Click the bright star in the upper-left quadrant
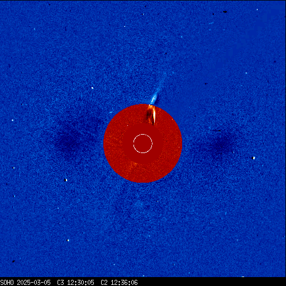This screenshot has height=286, width=286. (x=92, y=88)
